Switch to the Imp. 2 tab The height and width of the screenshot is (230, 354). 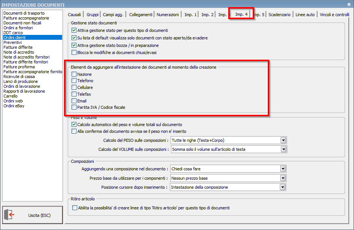(208, 15)
